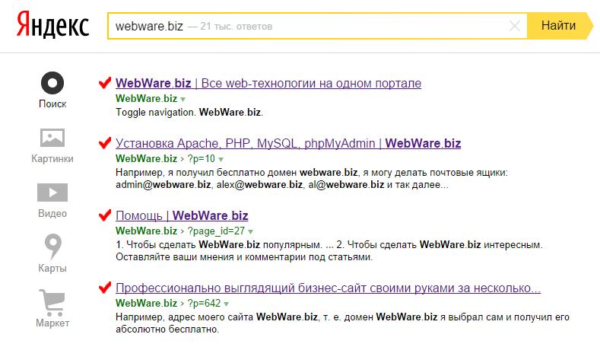
Task: Click the Найти search button
Action: click(560, 26)
